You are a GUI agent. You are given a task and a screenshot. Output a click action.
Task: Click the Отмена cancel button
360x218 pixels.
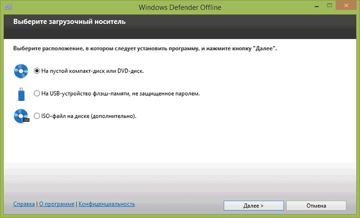(316, 206)
